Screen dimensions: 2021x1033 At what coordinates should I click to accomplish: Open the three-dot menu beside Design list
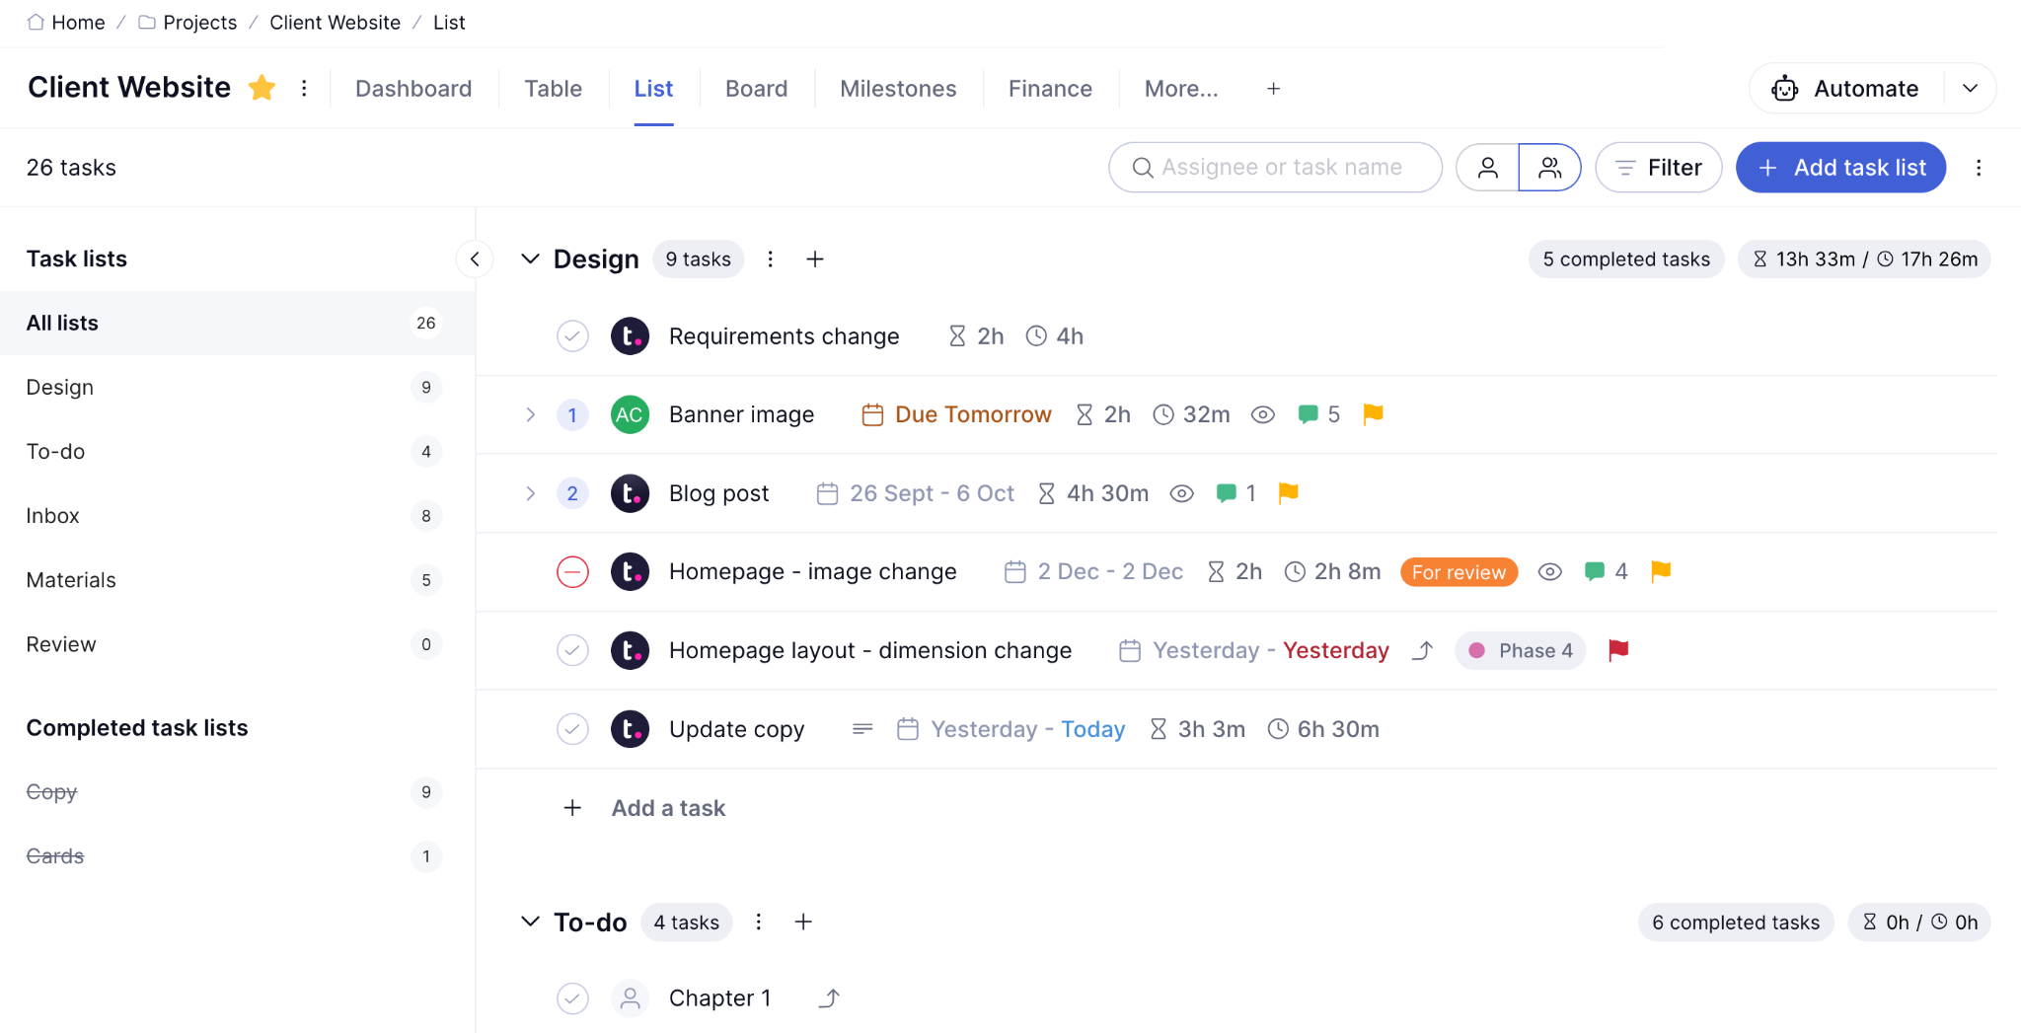771,259
